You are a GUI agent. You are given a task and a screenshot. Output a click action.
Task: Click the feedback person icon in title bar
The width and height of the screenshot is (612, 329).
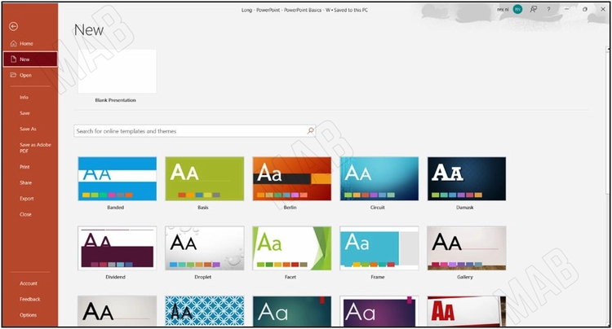(x=534, y=9)
